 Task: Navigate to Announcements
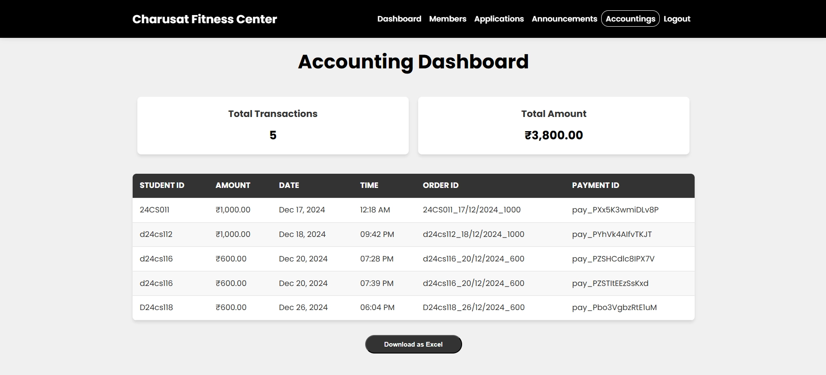pyautogui.click(x=564, y=19)
